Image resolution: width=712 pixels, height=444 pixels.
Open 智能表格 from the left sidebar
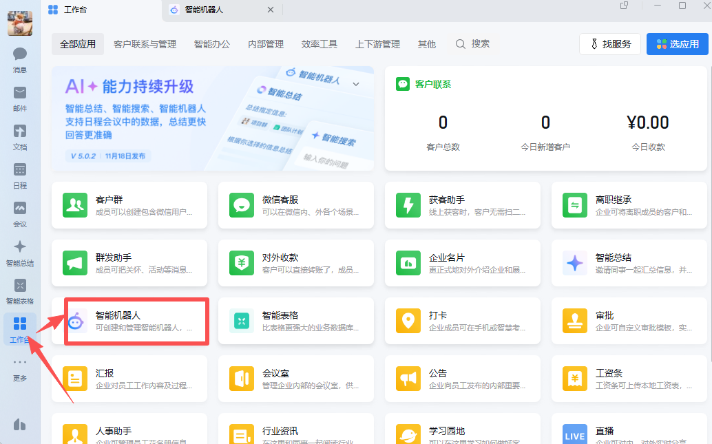click(20, 290)
